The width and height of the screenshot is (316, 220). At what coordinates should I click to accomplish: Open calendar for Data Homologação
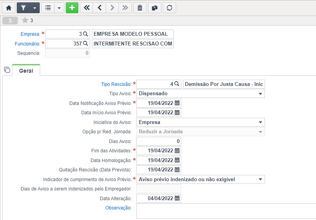pos(177,160)
